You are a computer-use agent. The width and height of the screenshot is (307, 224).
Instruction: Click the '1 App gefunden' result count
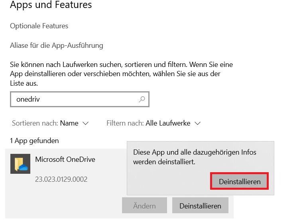pos(34,141)
